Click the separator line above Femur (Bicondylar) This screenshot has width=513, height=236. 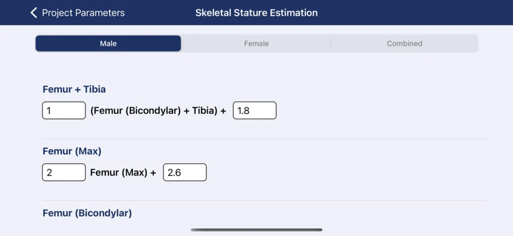point(265,201)
